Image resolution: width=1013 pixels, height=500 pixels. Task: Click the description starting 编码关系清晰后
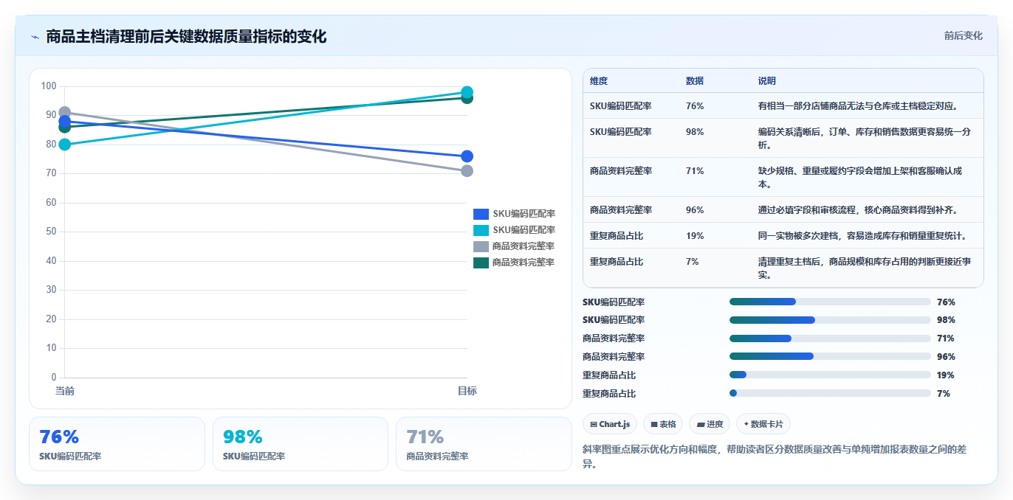pos(864,138)
